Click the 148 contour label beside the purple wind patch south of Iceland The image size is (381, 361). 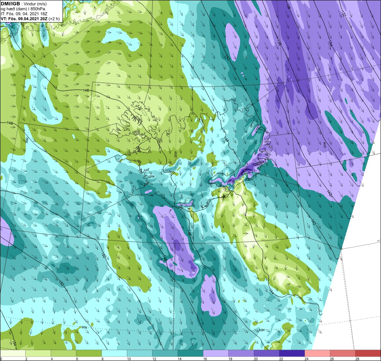tap(165, 258)
